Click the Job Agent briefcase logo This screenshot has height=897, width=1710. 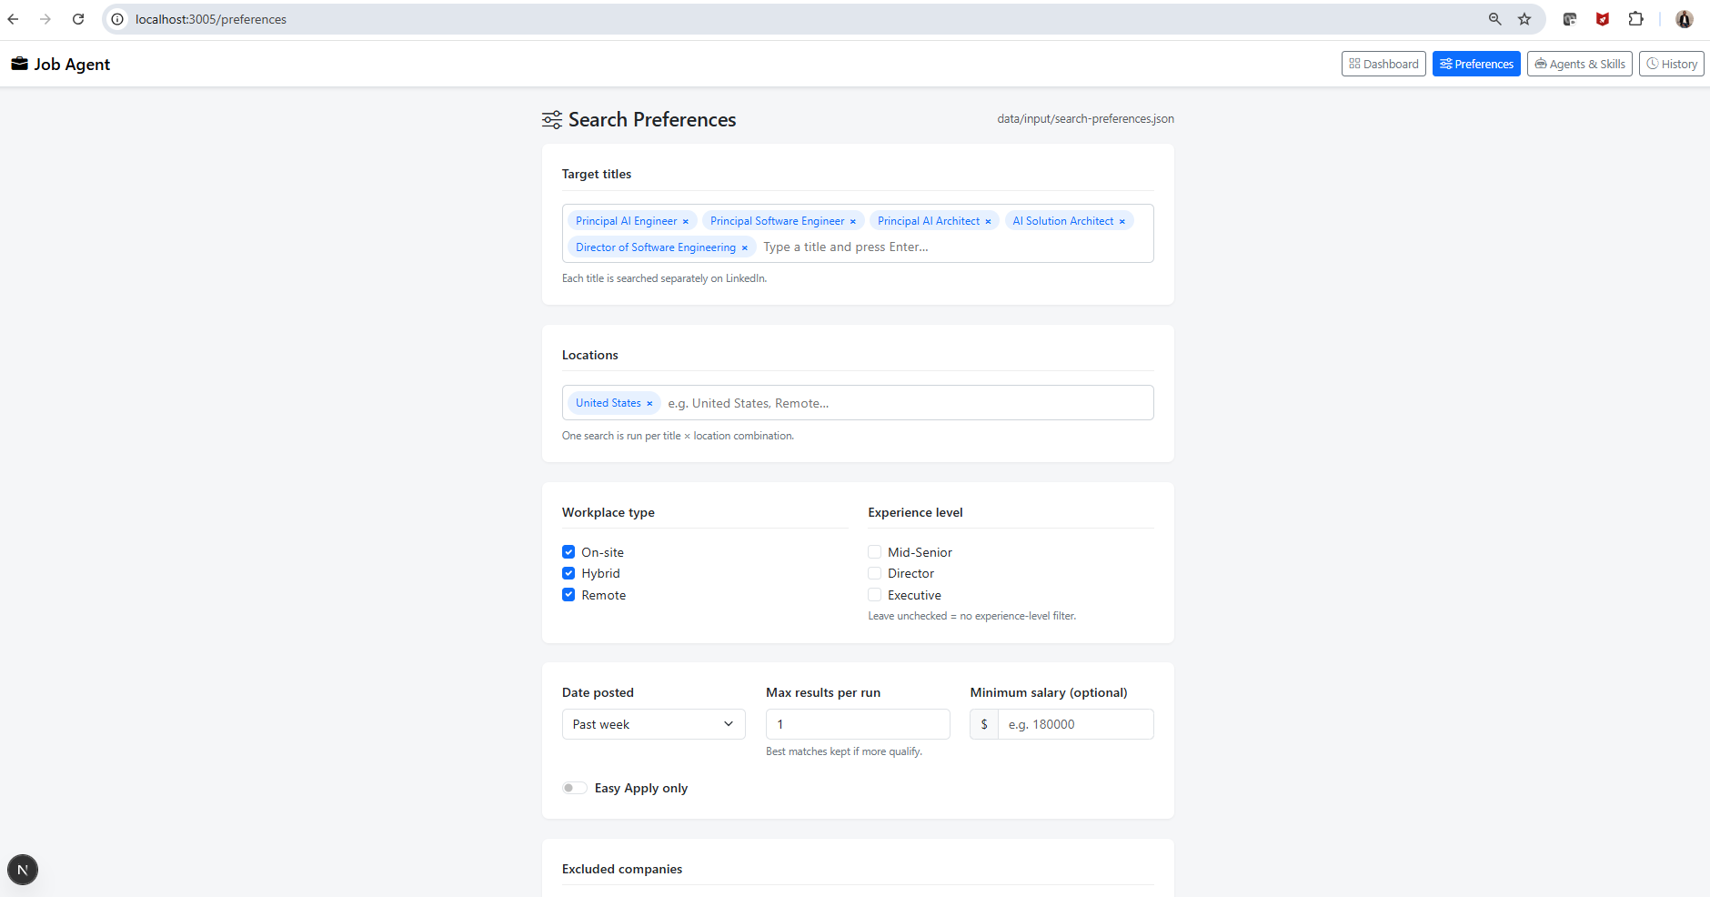(19, 64)
